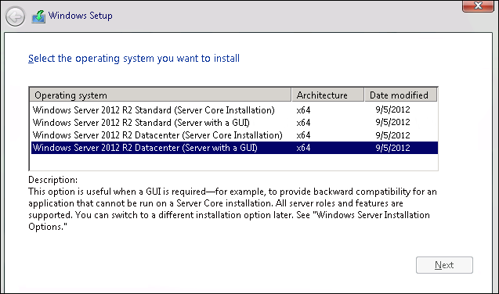
Task: Close the Windows Setup window
Action: pyautogui.click(x=478, y=5)
